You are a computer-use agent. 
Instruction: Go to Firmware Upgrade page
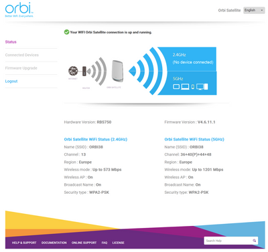click(21, 68)
